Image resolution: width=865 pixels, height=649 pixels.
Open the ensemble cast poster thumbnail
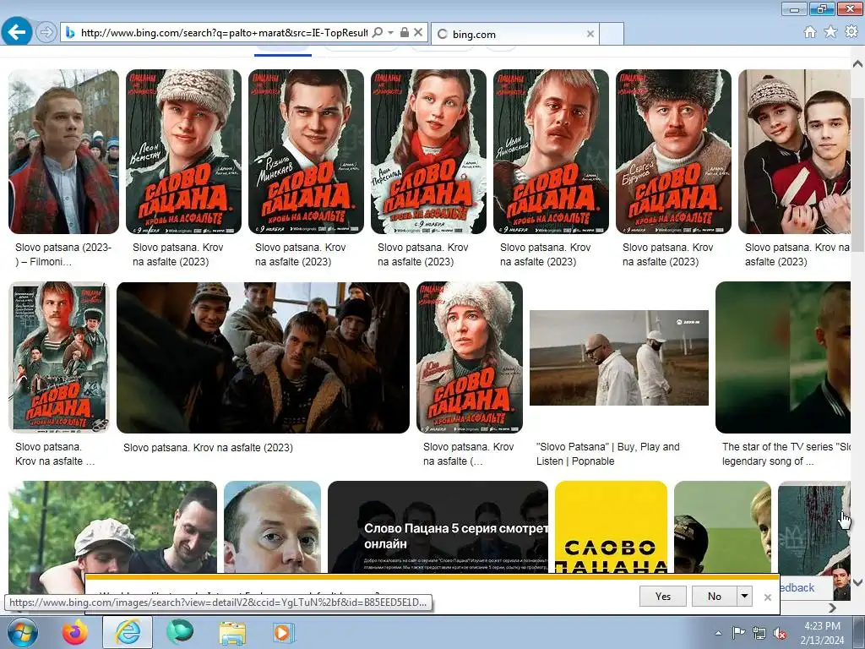[x=58, y=357]
